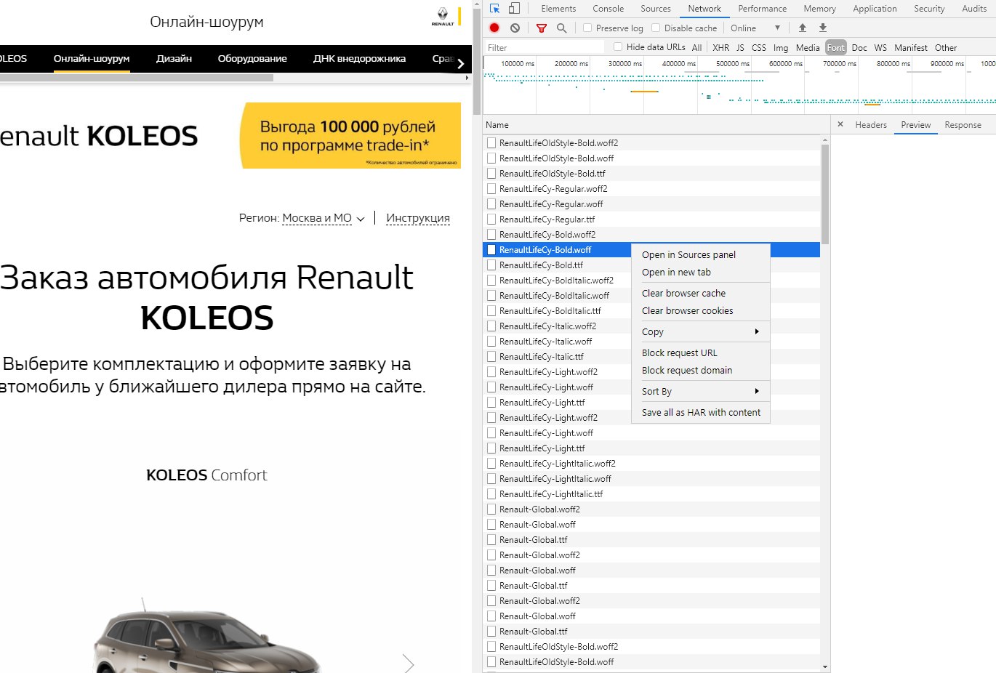The height and width of the screenshot is (673, 996).
Task: Toggle the CSS request type filter
Action: (x=758, y=47)
